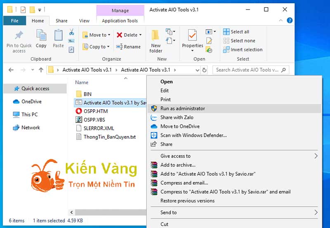Choose Open in context menu
Viewport: 330px width, 228px height.
pos(234,82)
